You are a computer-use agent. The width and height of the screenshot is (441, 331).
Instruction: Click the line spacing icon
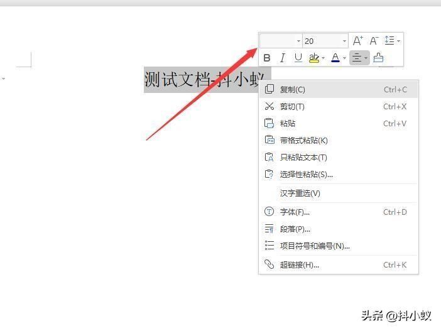389,41
